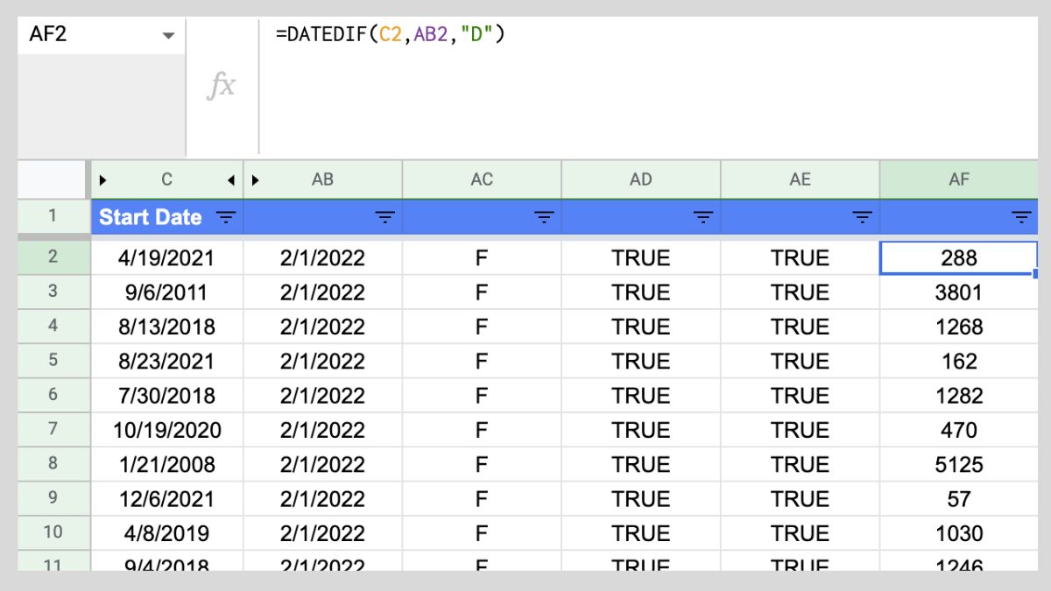Click the TRUE value in cell AE5
1051x591 pixels.
point(800,360)
